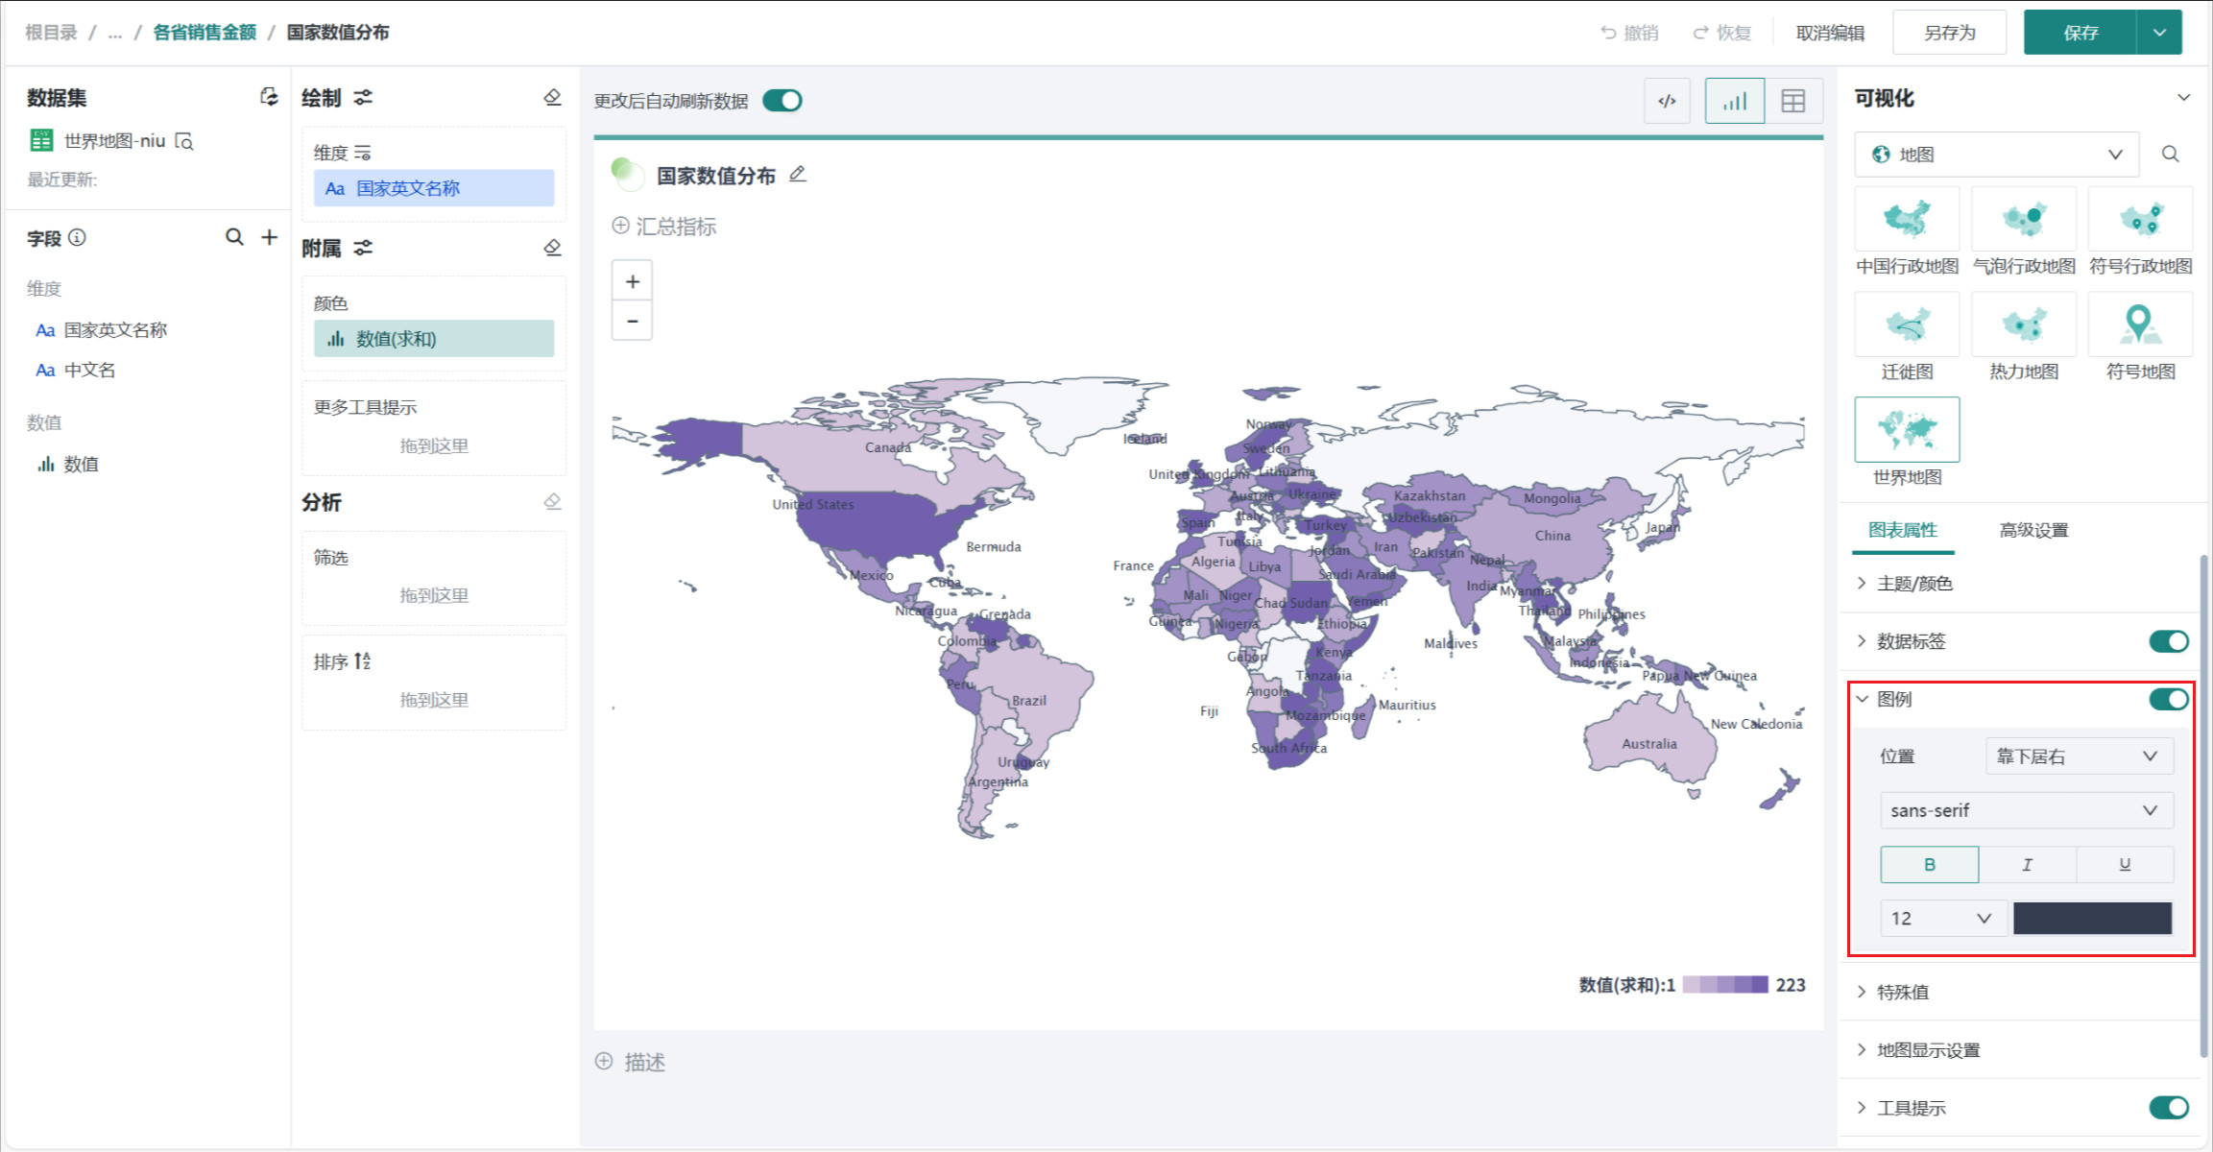Clear the 绘制 section eraser icon
This screenshot has height=1152, width=2213.
pyautogui.click(x=552, y=97)
